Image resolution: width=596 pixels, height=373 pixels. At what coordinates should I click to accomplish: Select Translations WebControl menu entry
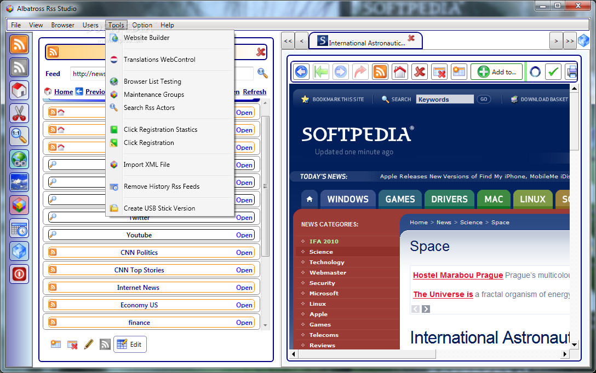click(x=170, y=60)
